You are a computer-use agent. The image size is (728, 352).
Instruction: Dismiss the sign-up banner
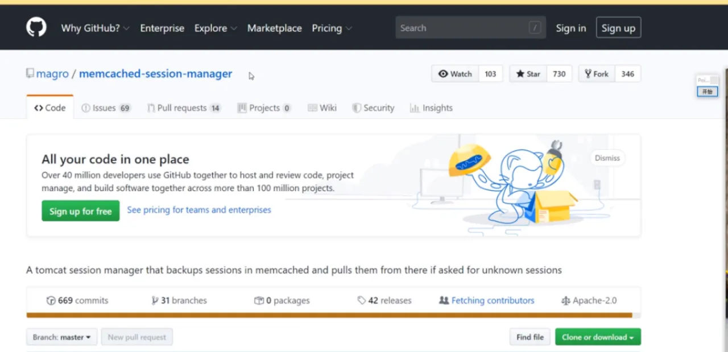pyautogui.click(x=607, y=158)
